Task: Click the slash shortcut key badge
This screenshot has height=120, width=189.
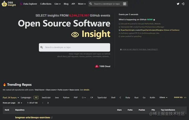Action: [125, 4]
